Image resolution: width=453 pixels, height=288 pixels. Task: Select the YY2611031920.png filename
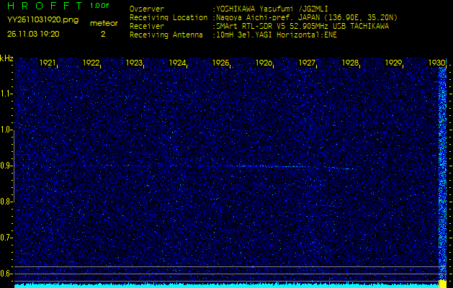pos(42,20)
